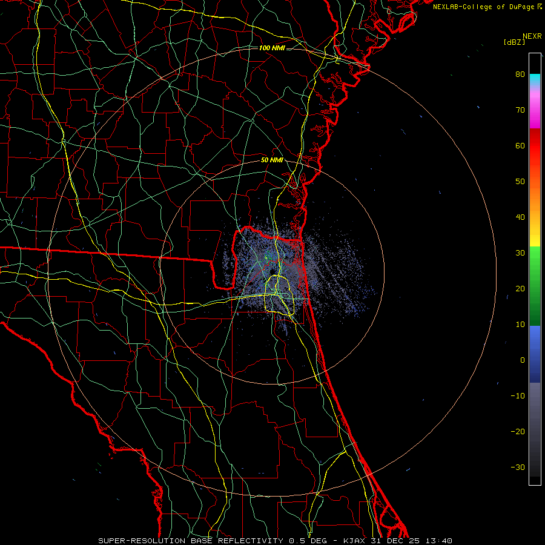Click the -10 value on the dBZ scale

point(518,396)
